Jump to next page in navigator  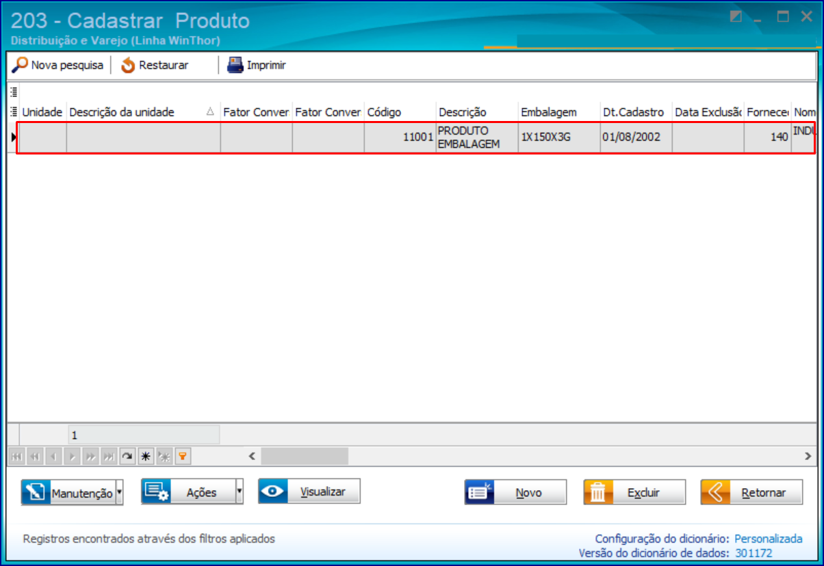(x=90, y=456)
